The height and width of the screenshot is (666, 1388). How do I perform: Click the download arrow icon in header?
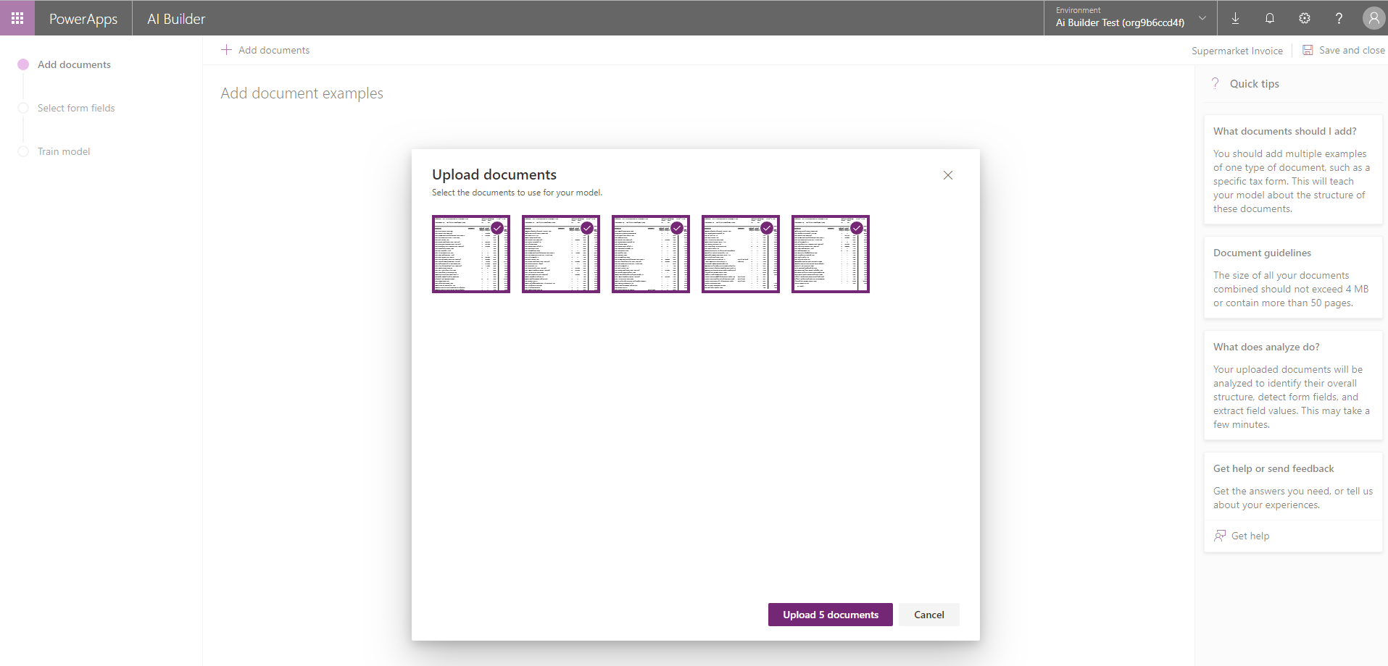[1235, 18]
